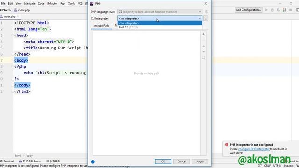The width and height of the screenshot is (299, 168).
Task: Open the PHP language level dropdown
Action: pos(160,12)
